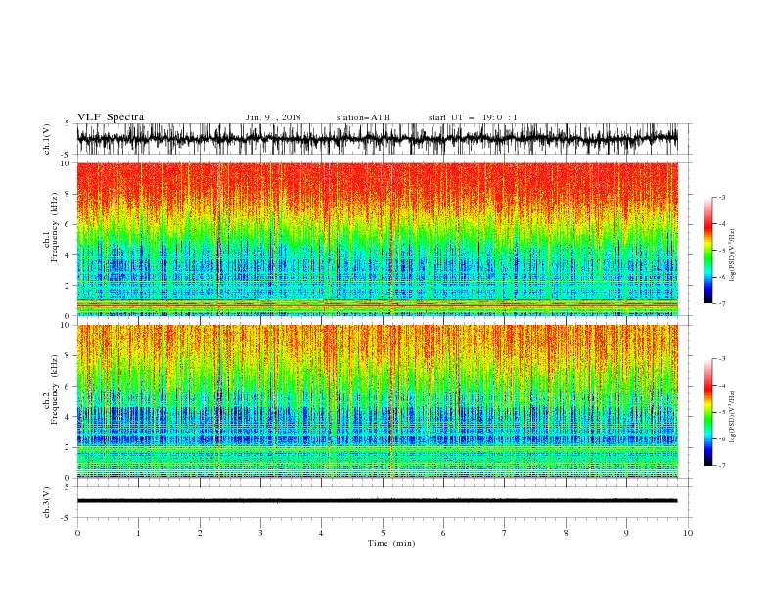Image resolution: width=775 pixels, height=599 pixels.
Task: Click the time axis tick label "6"
Action: click(x=443, y=533)
